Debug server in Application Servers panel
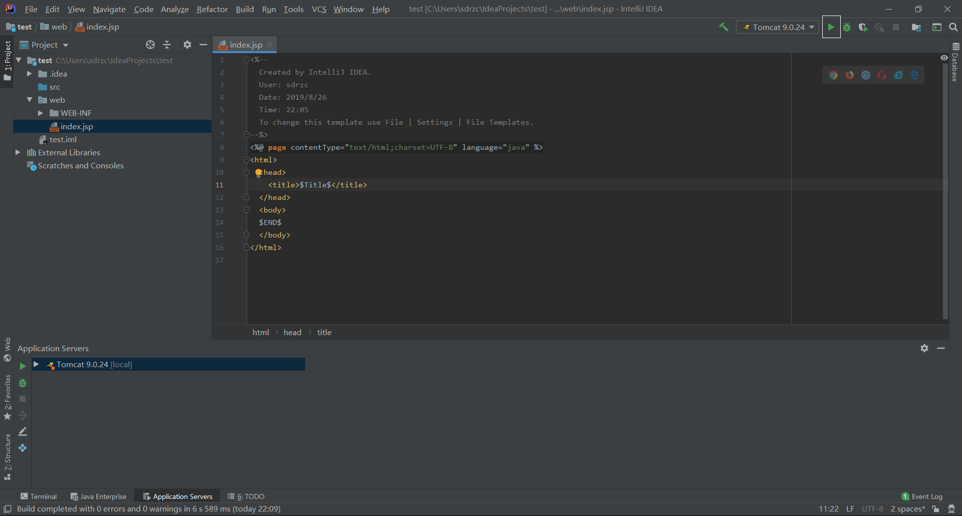The image size is (962, 516). click(x=23, y=383)
